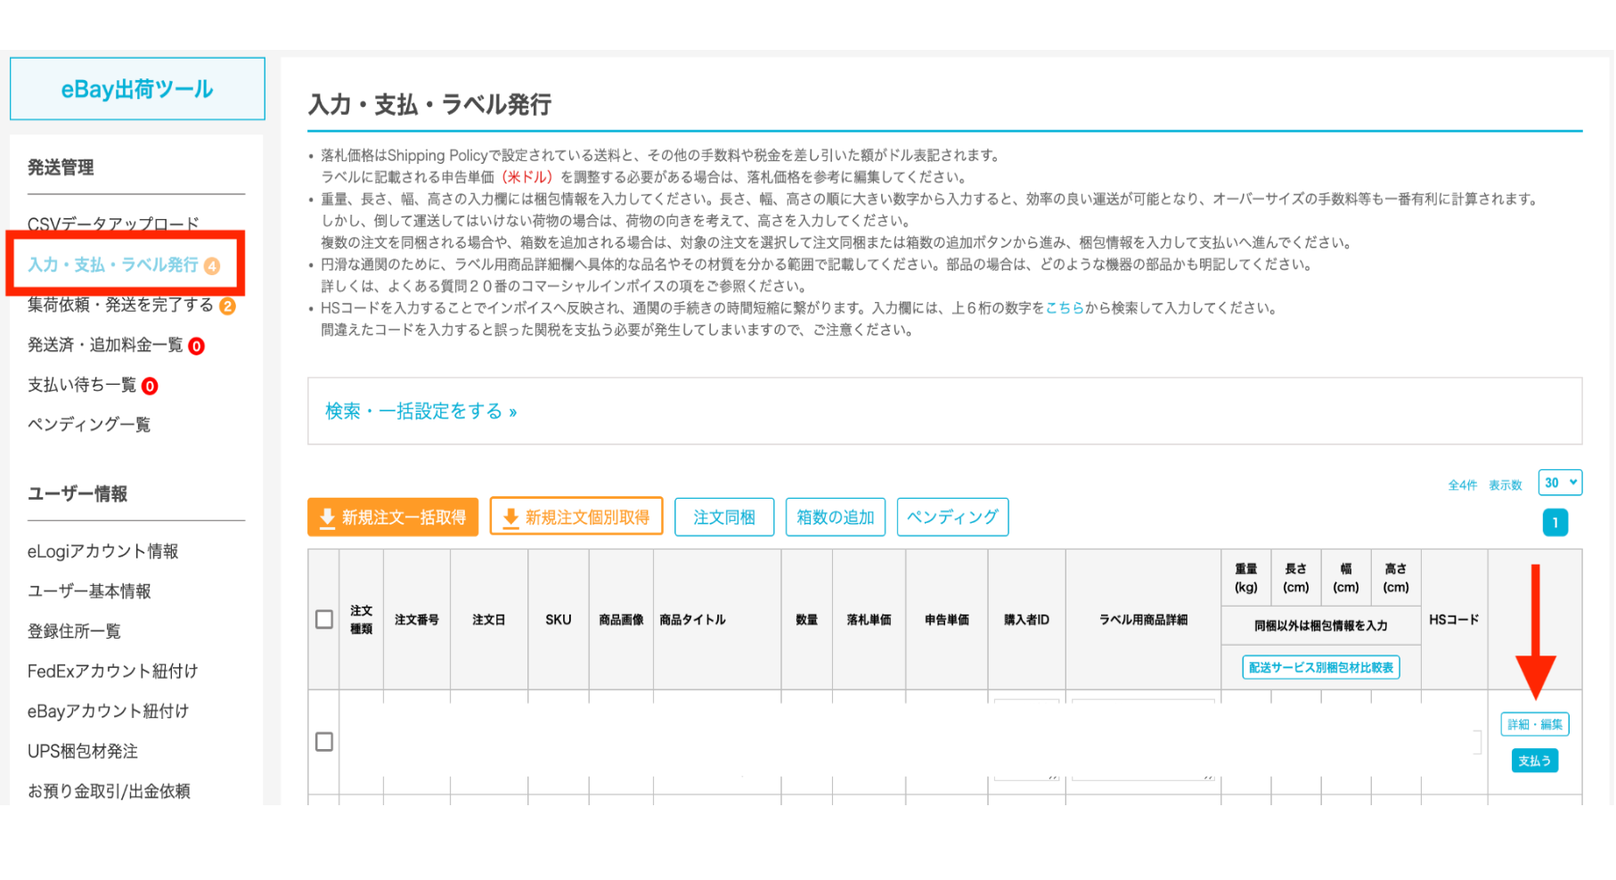Check the first order row checkbox
The height and width of the screenshot is (880, 1616).
point(324,742)
